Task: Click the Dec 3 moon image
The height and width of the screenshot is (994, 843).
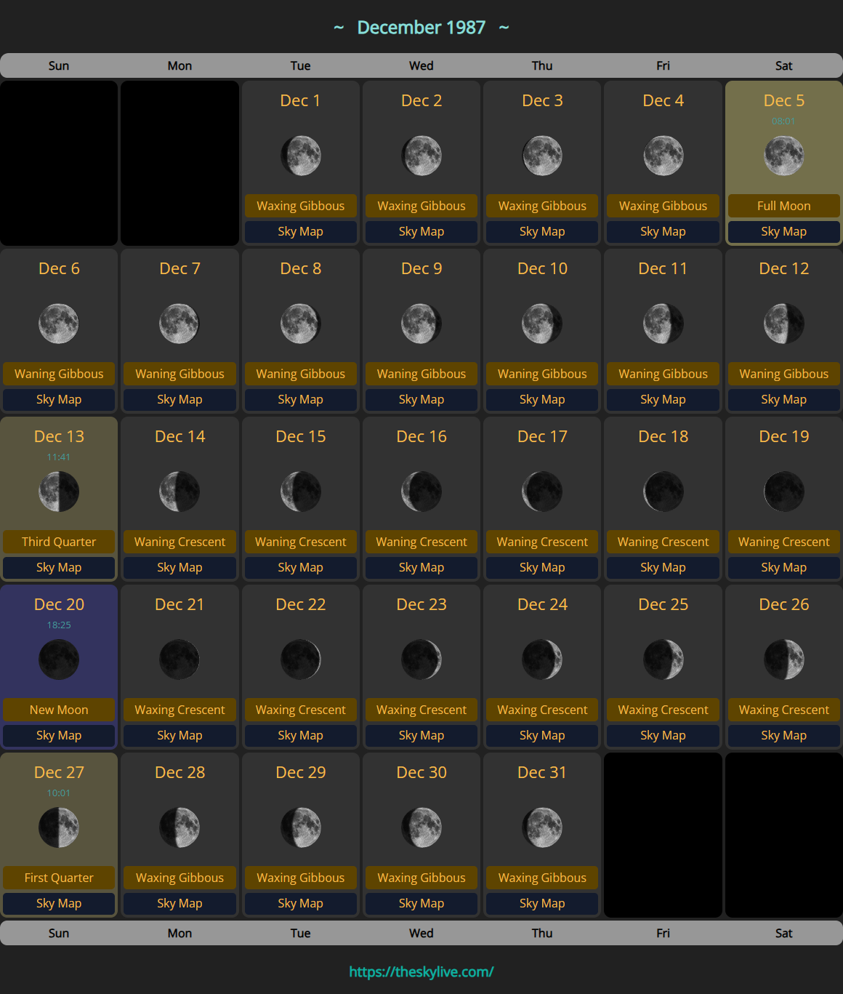Action: point(542,156)
